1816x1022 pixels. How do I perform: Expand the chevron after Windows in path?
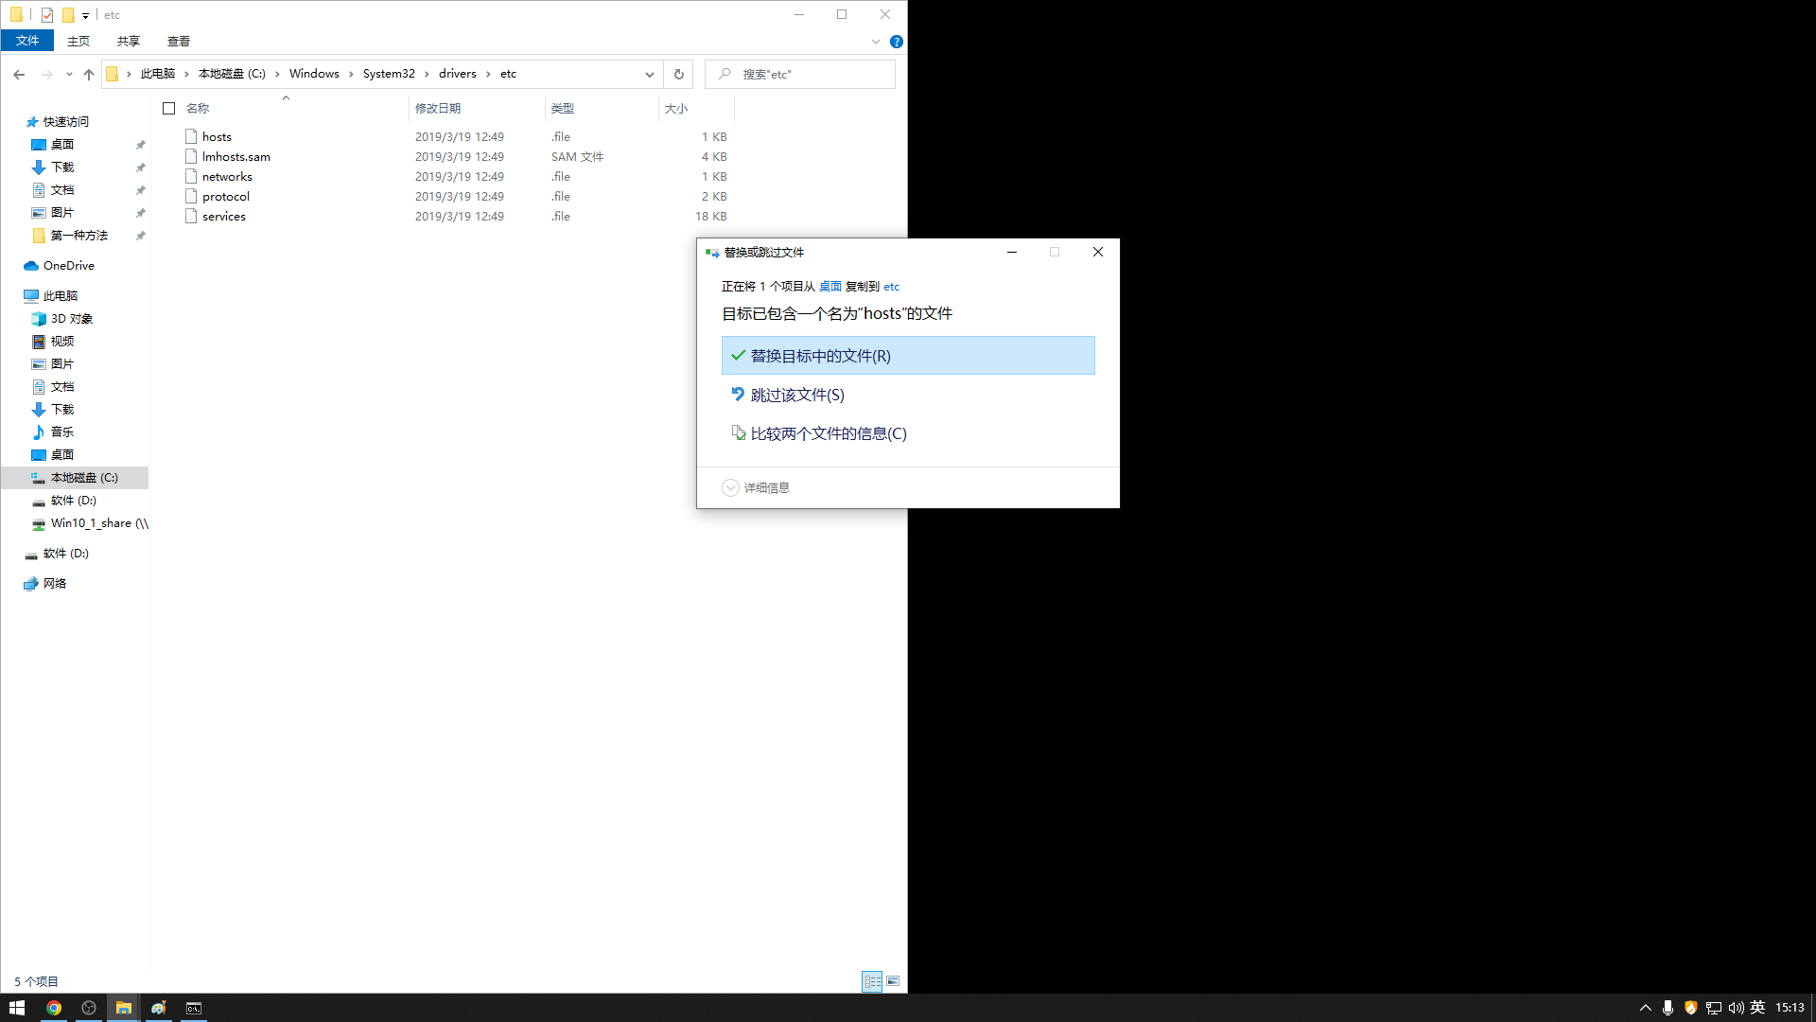(x=351, y=74)
